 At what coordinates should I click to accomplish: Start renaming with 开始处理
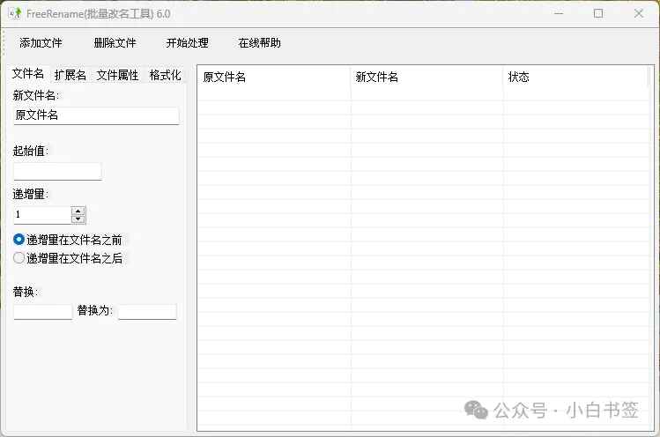188,43
